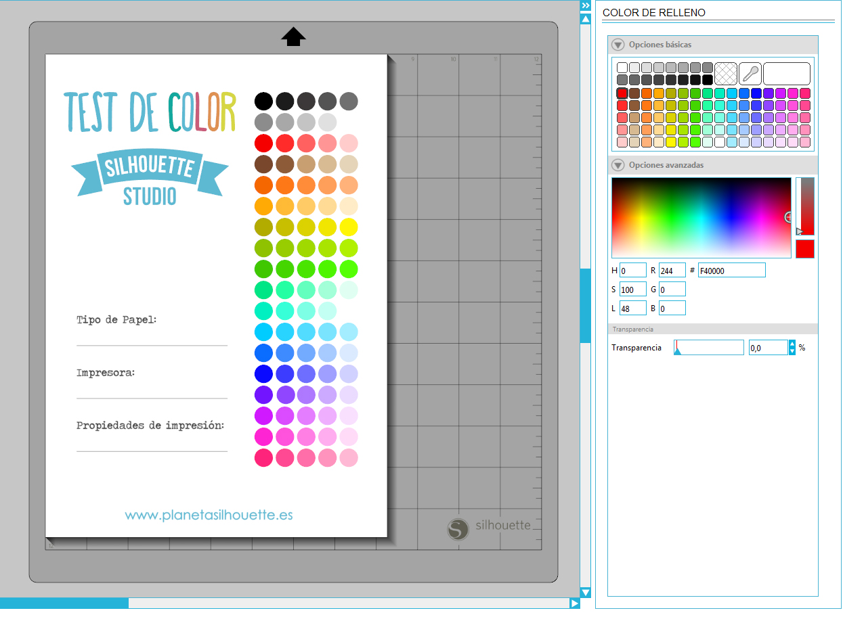Screen dimensions: 843x617
Task: Select the 'Tipo de Papel:' text
Action: (x=116, y=319)
